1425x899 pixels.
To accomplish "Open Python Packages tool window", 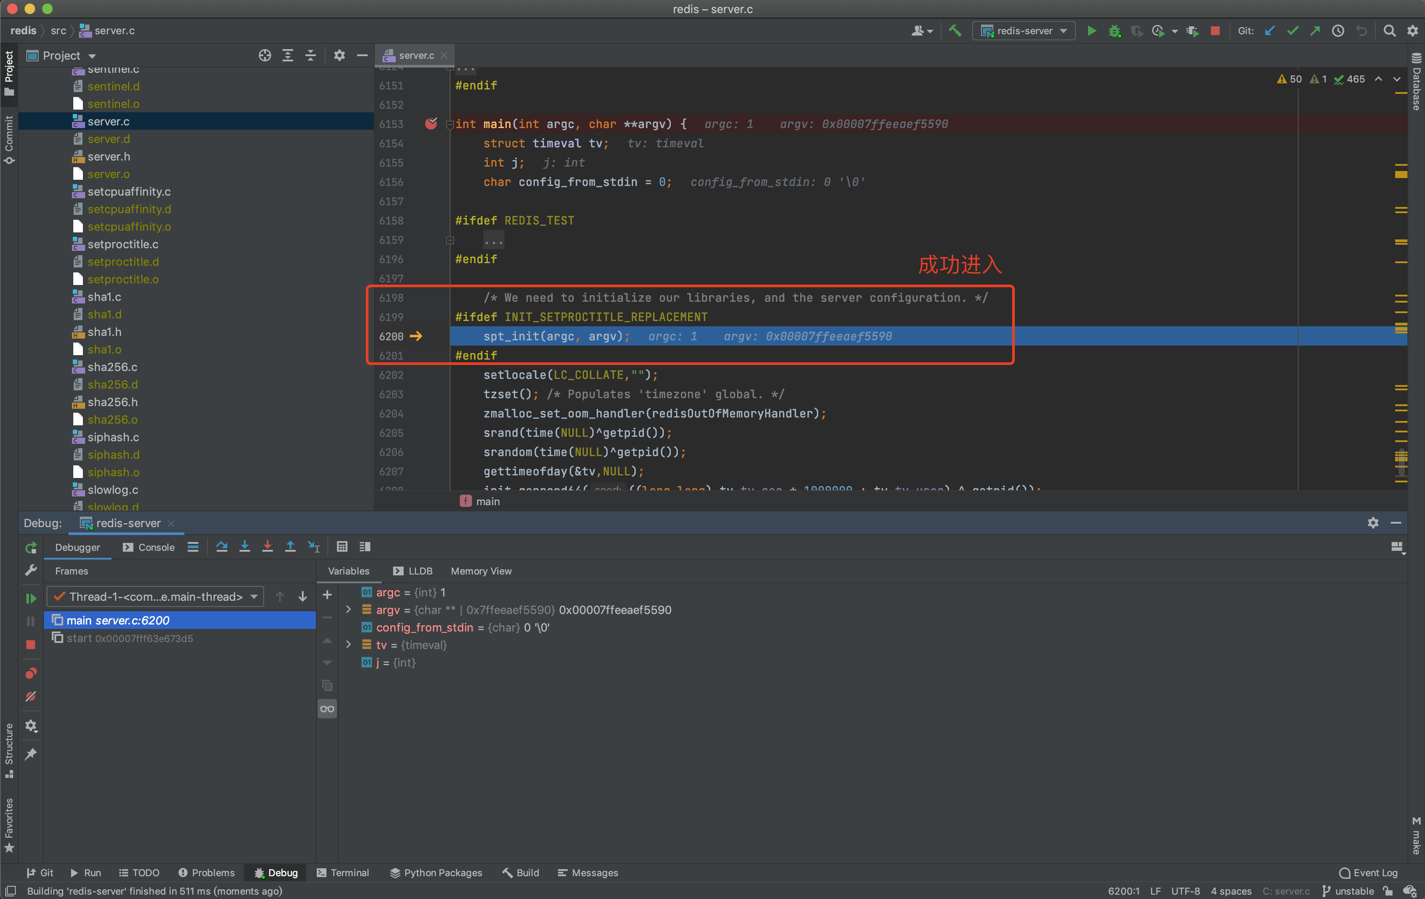I will click(x=436, y=872).
